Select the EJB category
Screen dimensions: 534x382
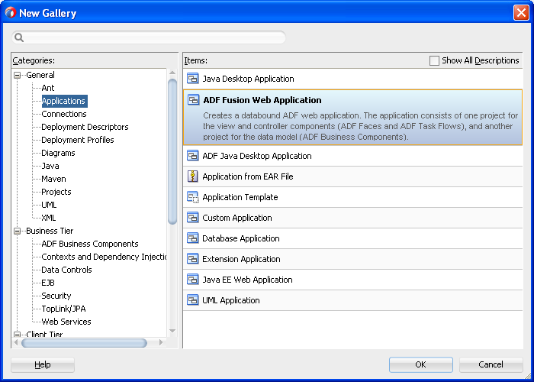click(48, 283)
